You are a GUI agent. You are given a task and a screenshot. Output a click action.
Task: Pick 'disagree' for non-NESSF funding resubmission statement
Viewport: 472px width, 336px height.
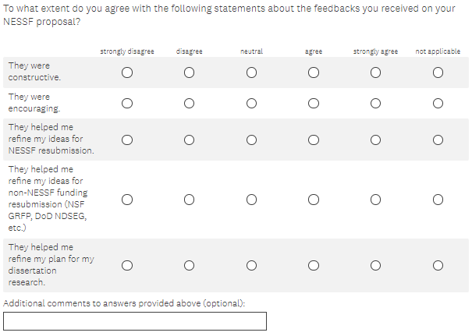pos(189,200)
